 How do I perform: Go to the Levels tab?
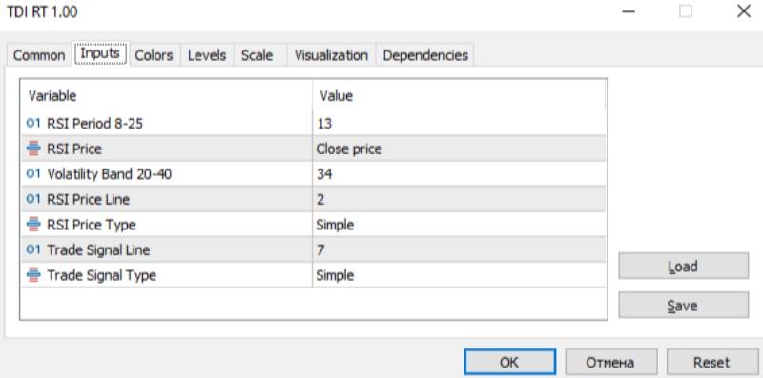(x=207, y=55)
